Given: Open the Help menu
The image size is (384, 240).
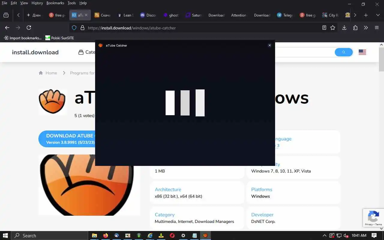Looking at the screenshot, I should pos(83,3).
